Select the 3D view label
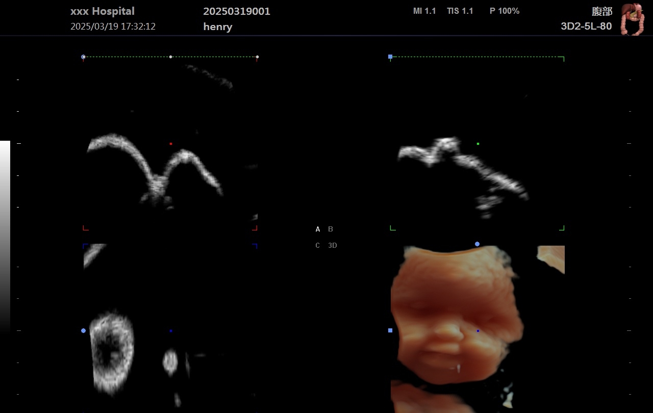The image size is (653, 413). coord(333,246)
